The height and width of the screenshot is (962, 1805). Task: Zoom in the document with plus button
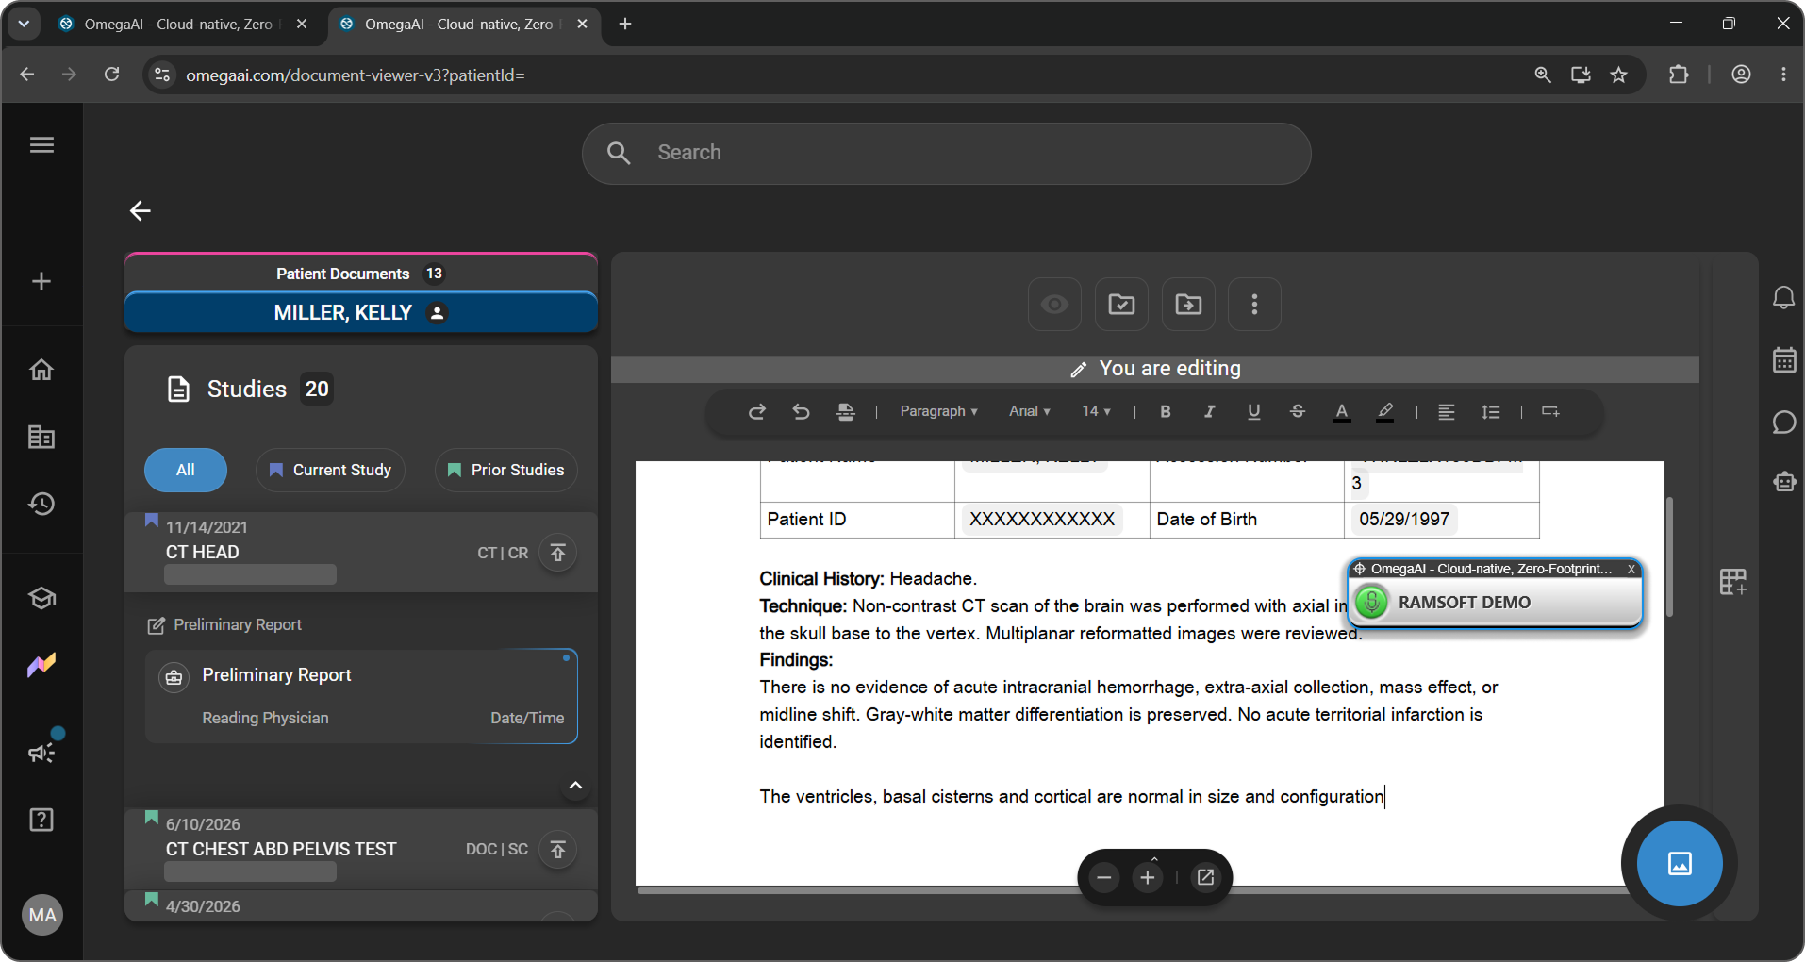pos(1148,878)
